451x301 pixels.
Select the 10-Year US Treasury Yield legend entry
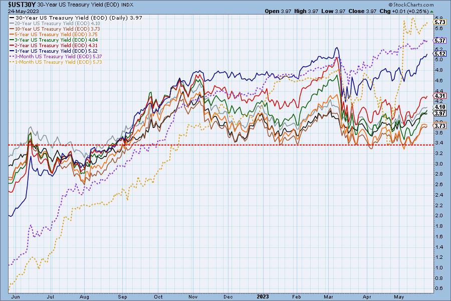tap(55, 29)
